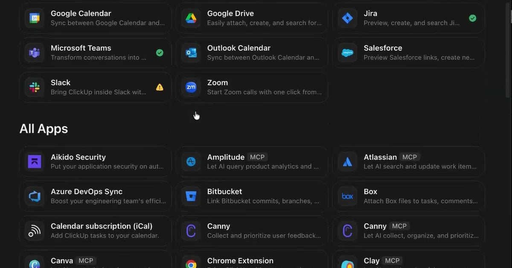Click the Microsoft Teams logo icon
512x268 pixels.
pyautogui.click(x=35, y=53)
